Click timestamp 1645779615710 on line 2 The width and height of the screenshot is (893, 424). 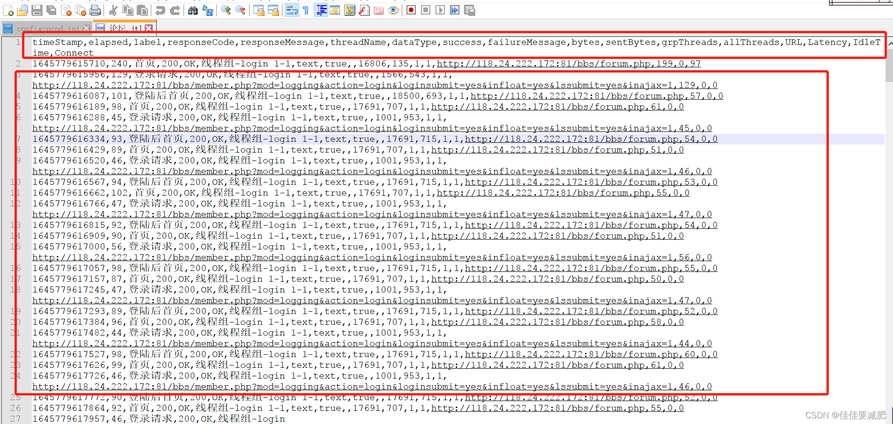[69, 64]
